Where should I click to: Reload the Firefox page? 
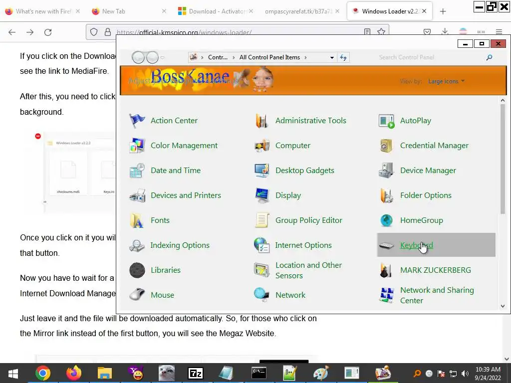pos(48,32)
